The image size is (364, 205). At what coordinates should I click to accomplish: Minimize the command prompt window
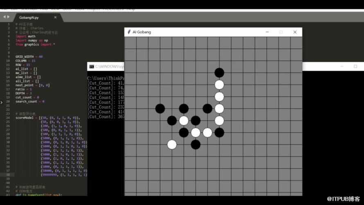coord(342,66)
